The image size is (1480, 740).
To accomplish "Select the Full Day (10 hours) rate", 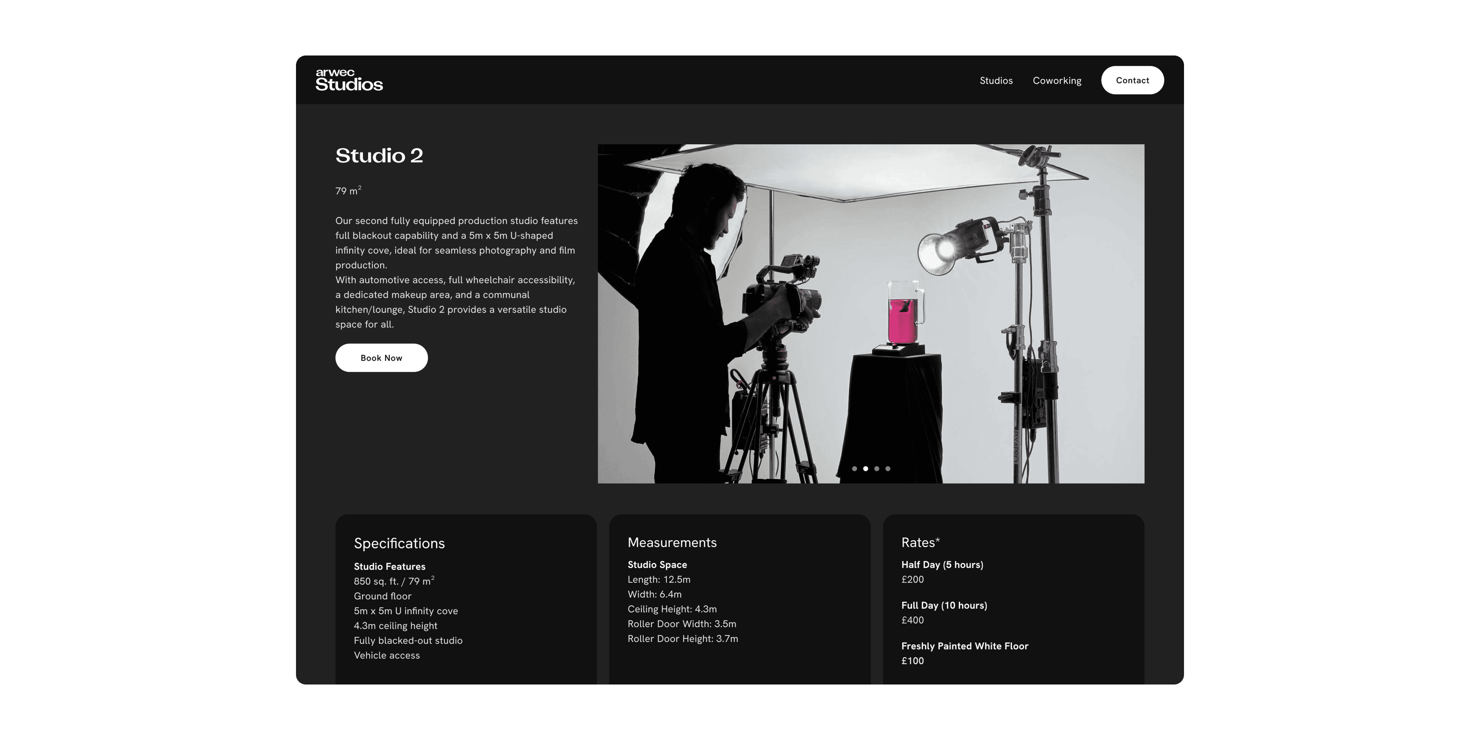I will (x=944, y=606).
